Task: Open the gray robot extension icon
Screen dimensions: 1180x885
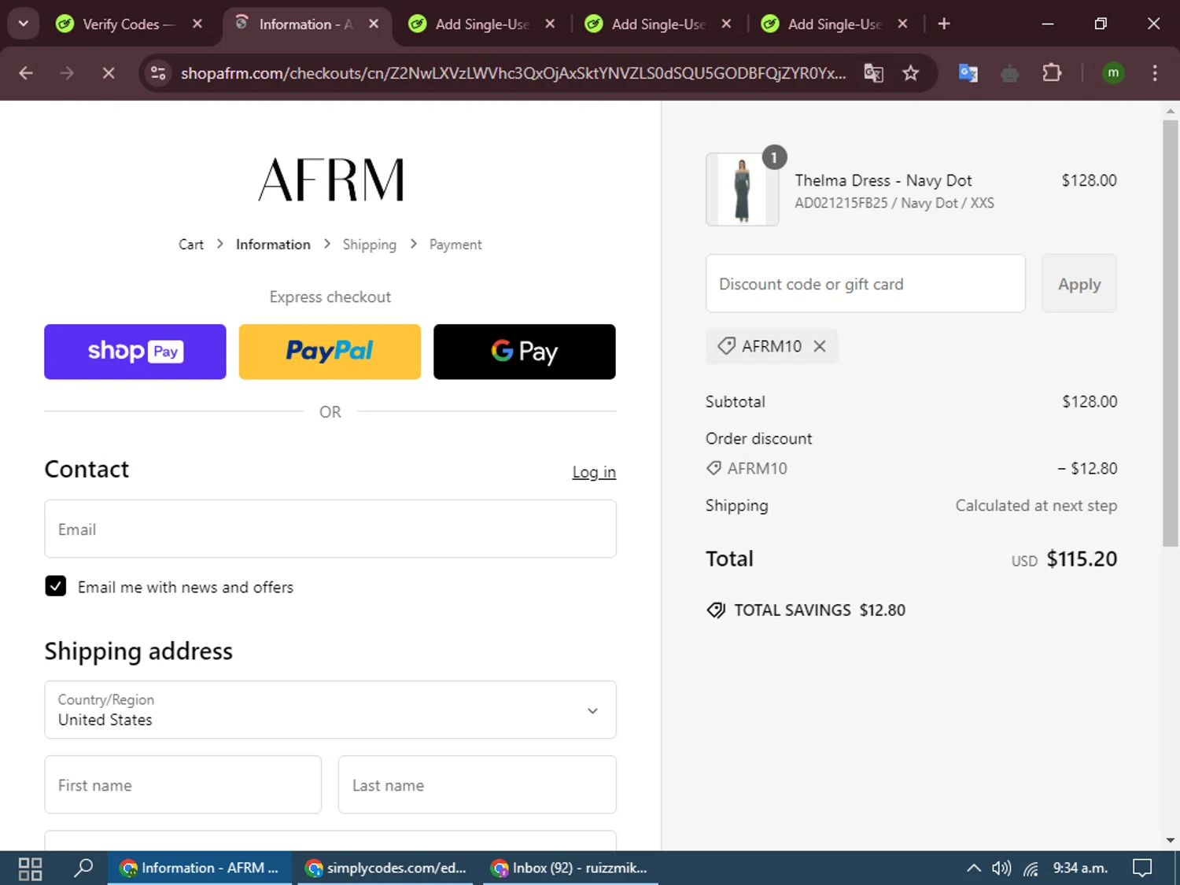Action: coord(1010,74)
